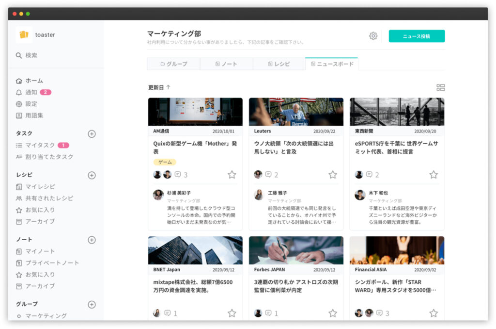Switch to the グループ tab

(x=174, y=64)
